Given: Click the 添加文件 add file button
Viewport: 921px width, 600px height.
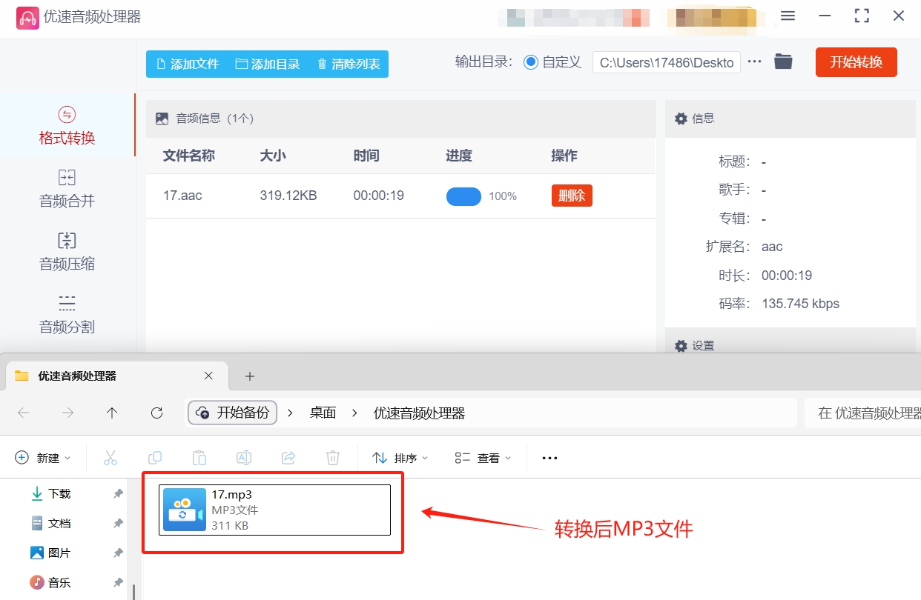Looking at the screenshot, I should pyautogui.click(x=187, y=64).
